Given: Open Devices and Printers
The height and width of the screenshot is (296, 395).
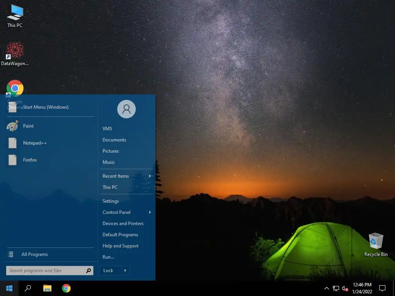Looking at the screenshot, I should pyautogui.click(x=123, y=224).
